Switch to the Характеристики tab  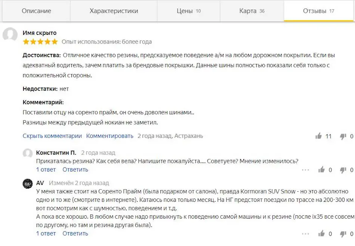(114, 11)
